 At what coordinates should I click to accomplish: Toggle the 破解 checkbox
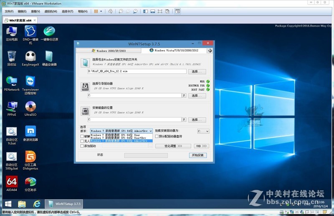click(x=82, y=136)
